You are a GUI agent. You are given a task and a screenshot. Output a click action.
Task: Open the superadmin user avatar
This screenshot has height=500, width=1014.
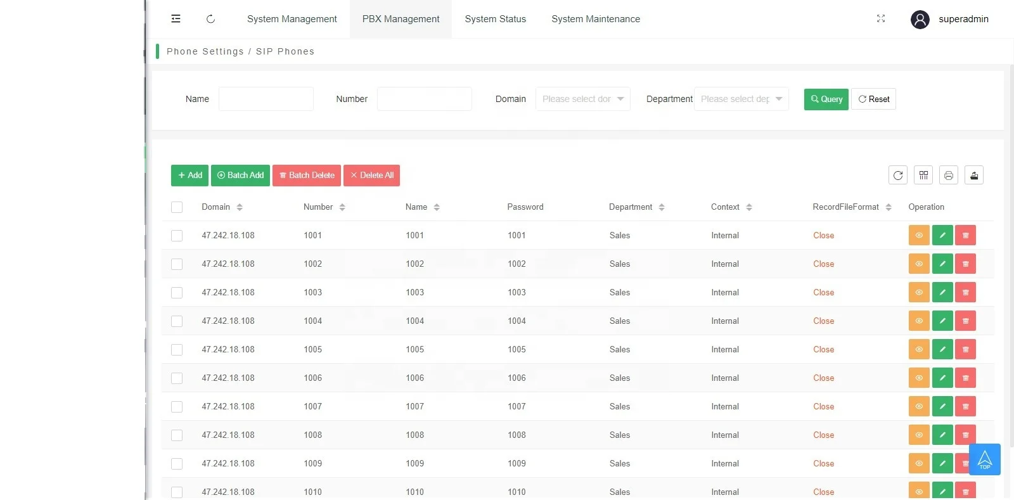pos(920,20)
